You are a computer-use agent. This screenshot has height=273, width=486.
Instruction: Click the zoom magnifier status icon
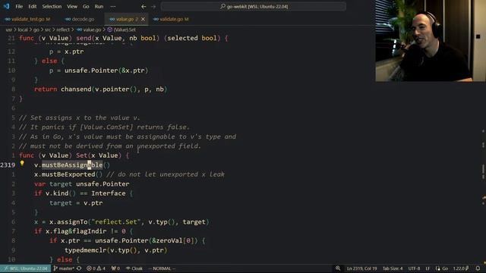coord(338,268)
